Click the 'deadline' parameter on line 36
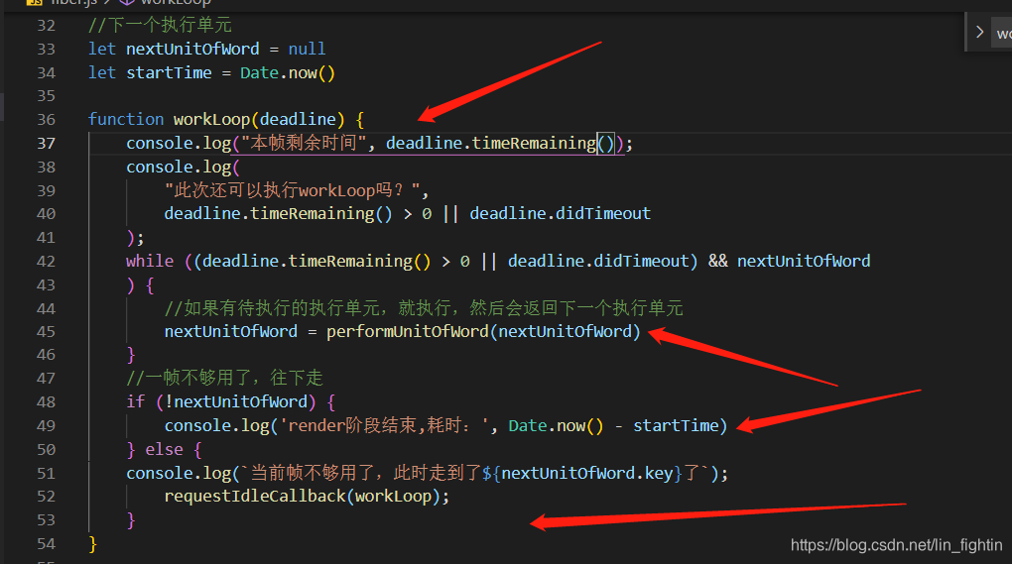Screen dimensions: 1012x564 (x=298, y=119)
